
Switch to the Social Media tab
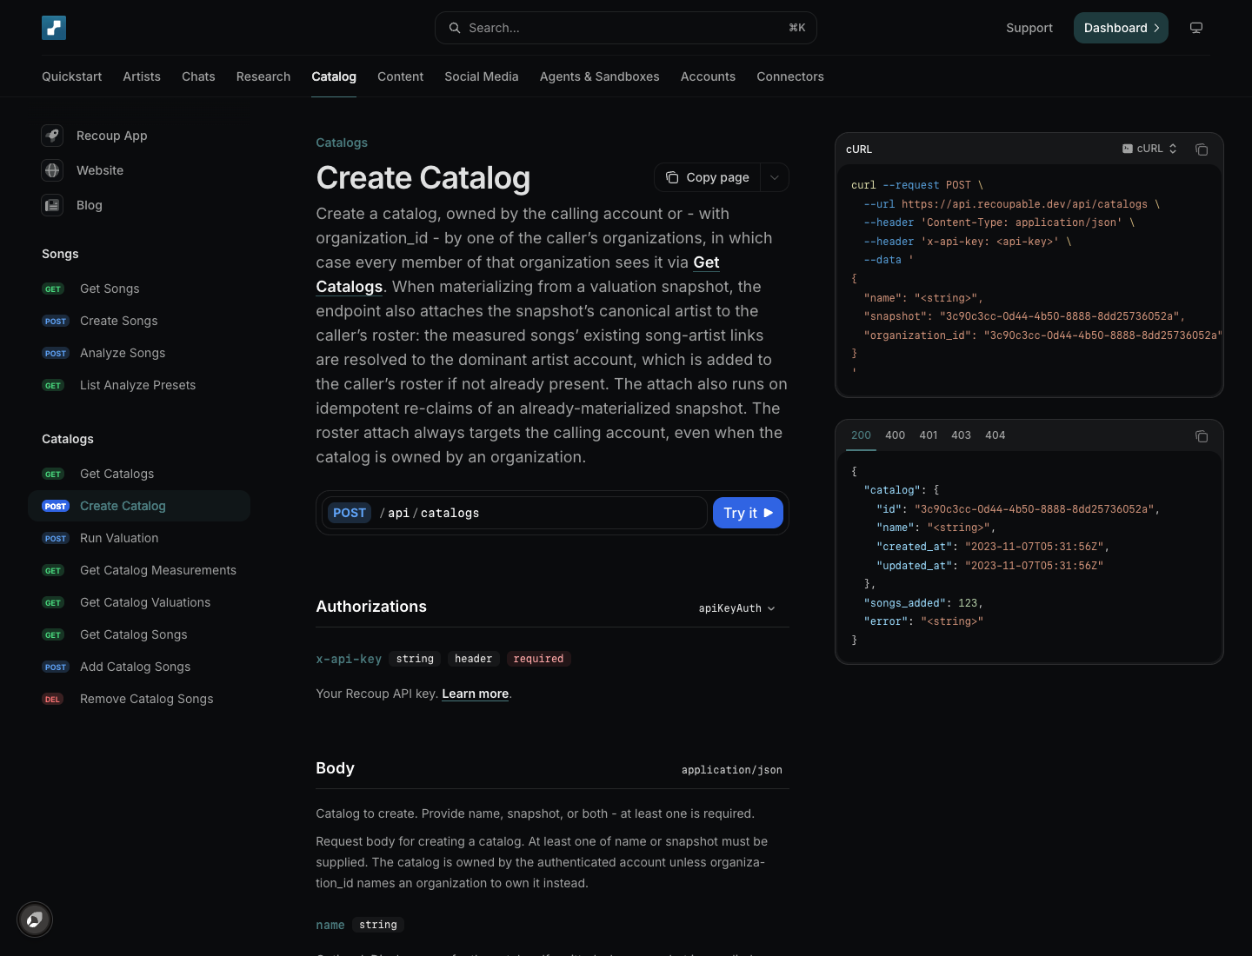pyautogui.click(x=482, y=76)
